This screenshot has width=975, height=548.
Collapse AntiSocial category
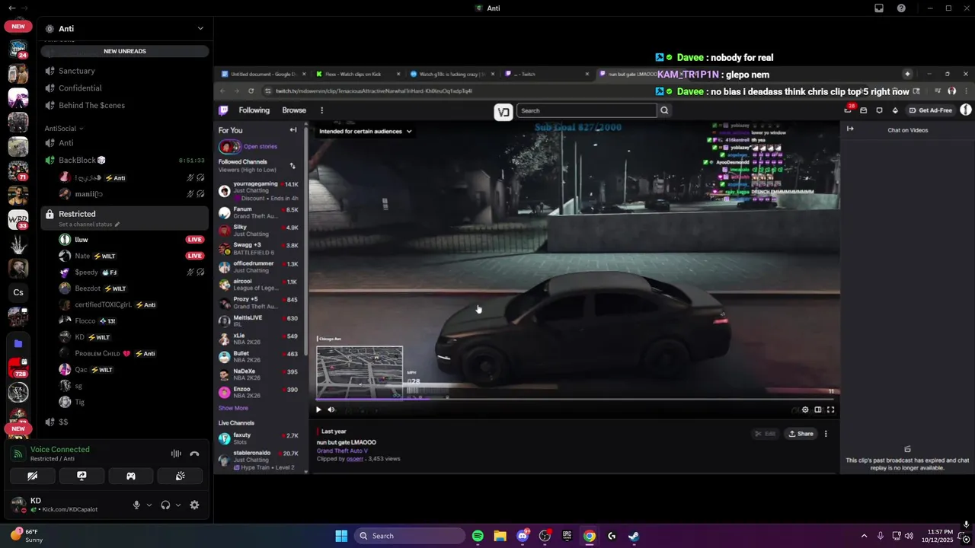coord(64,129)
